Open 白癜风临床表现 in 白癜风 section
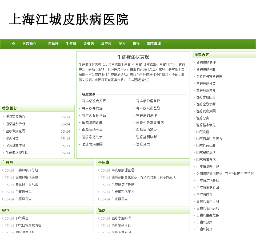The height and width of the screenshot is (233, 256). 27,177
